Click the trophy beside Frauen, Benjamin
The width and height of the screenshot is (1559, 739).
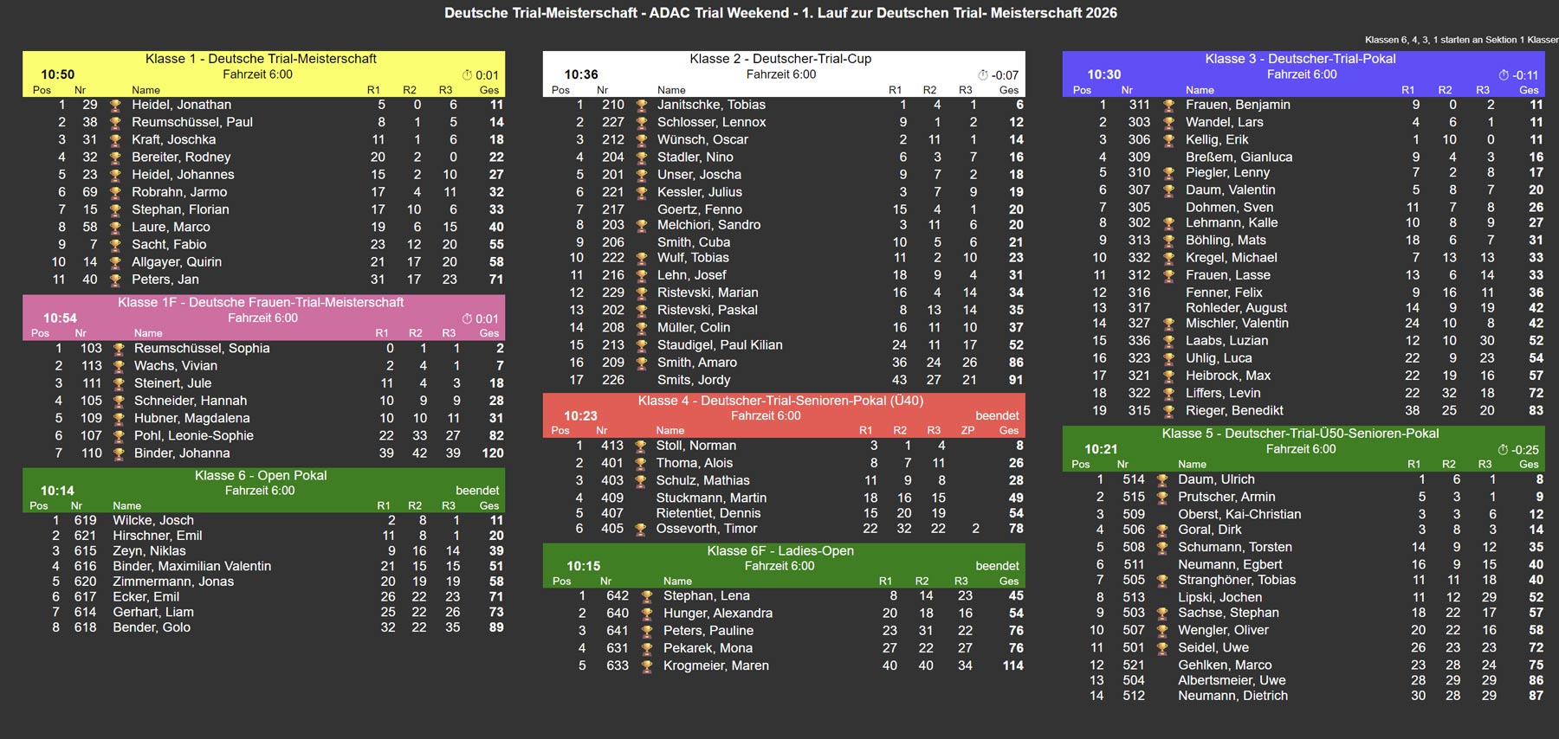1168,106
